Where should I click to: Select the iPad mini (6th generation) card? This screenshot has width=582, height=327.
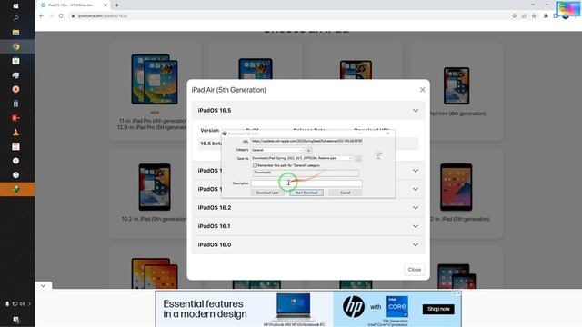457,91
